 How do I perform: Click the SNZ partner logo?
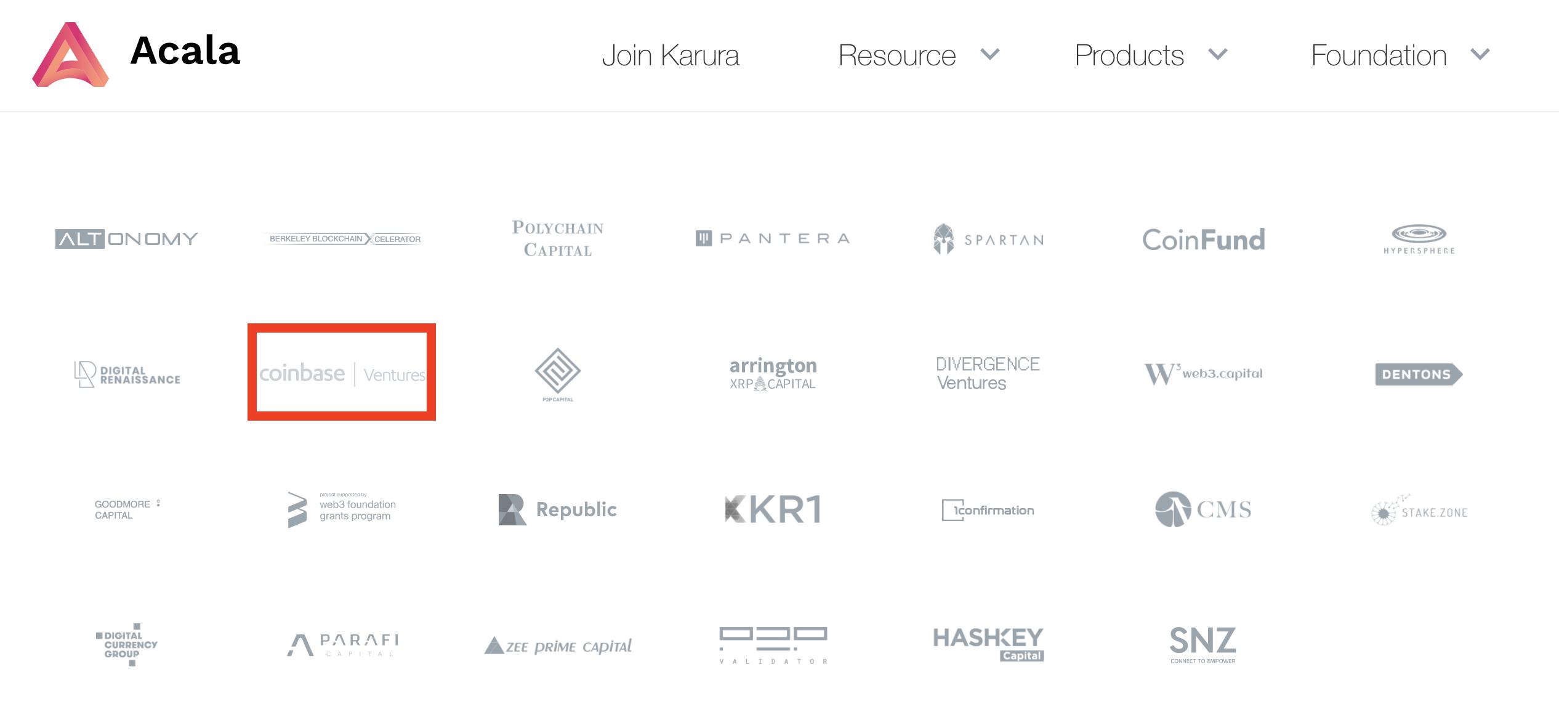[1202, 644]
